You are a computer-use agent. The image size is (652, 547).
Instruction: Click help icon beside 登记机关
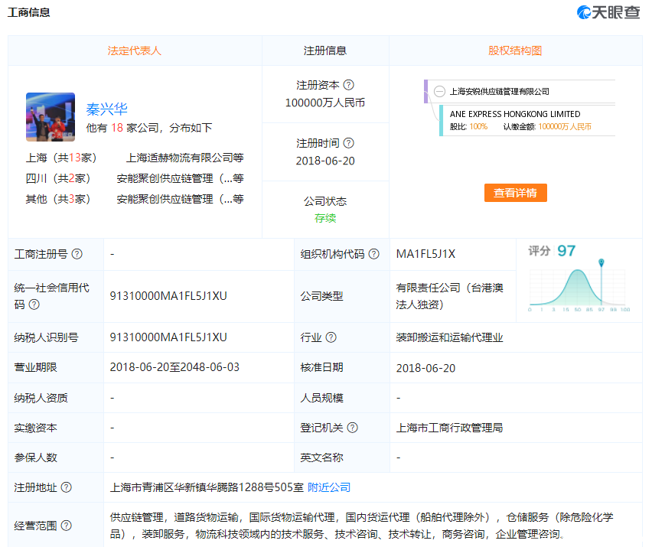coord(352,428)
